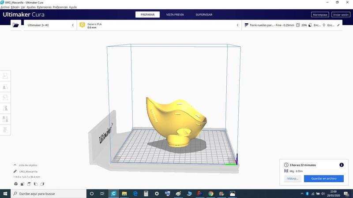
Task: Switch to the SUPERVISAR stage
Action: [x=204, y=15]
